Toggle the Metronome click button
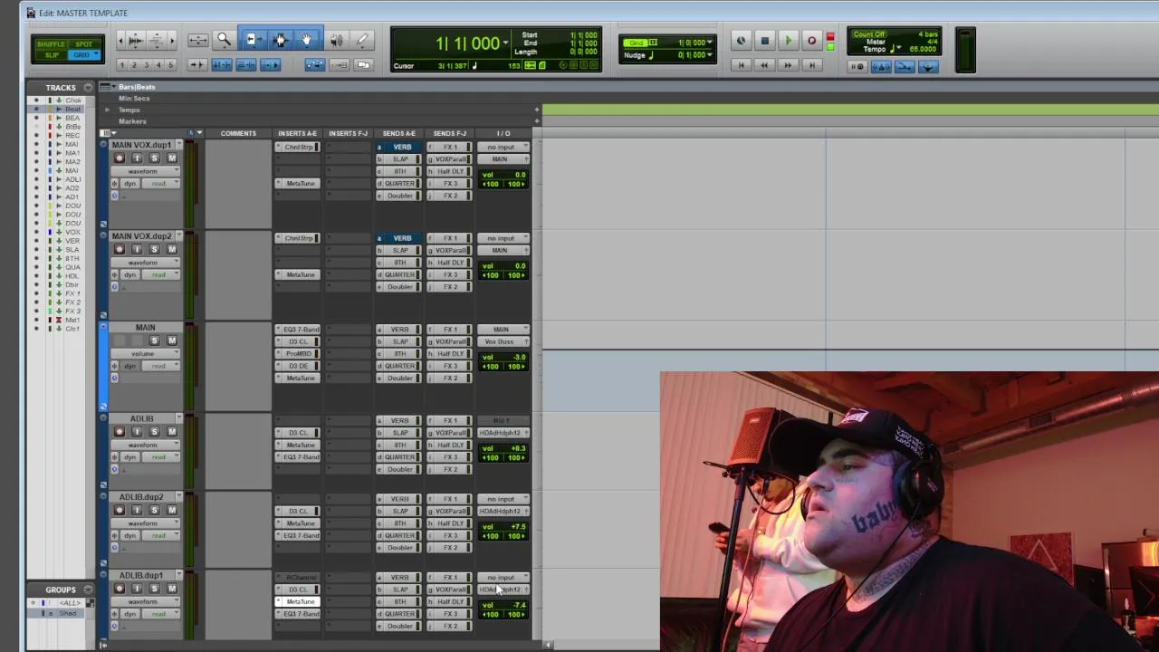The width and height of the screenshot is (1159, 652). tap(880, 67)
